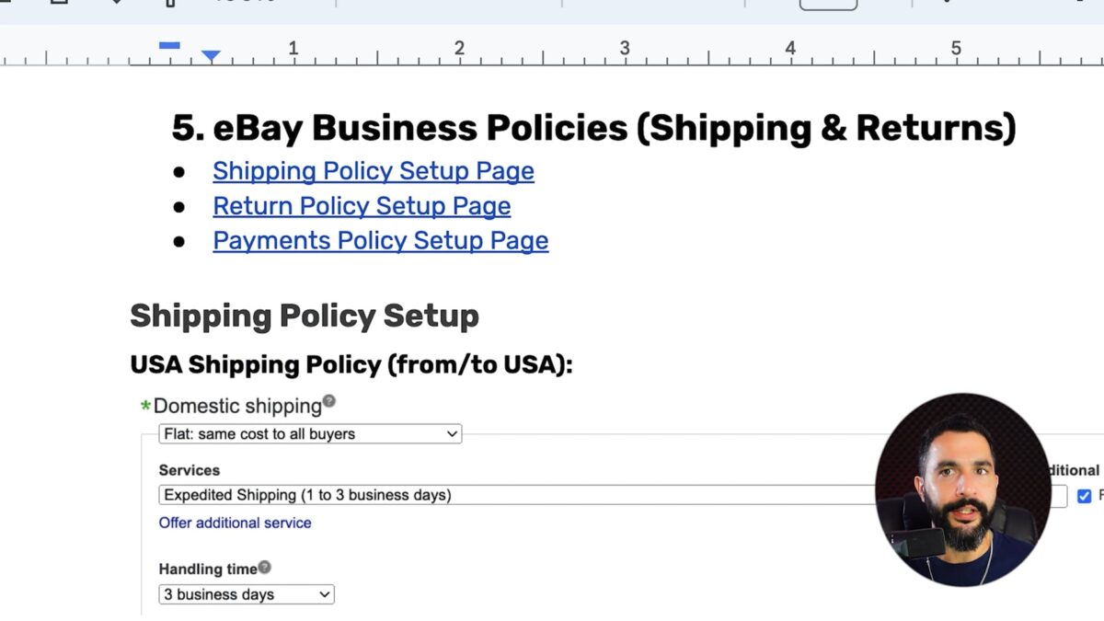Click the USA Shipping Policy (from/to USA) heading
1104x621 pixels.
pyautogui.click(x=351, y=365)
